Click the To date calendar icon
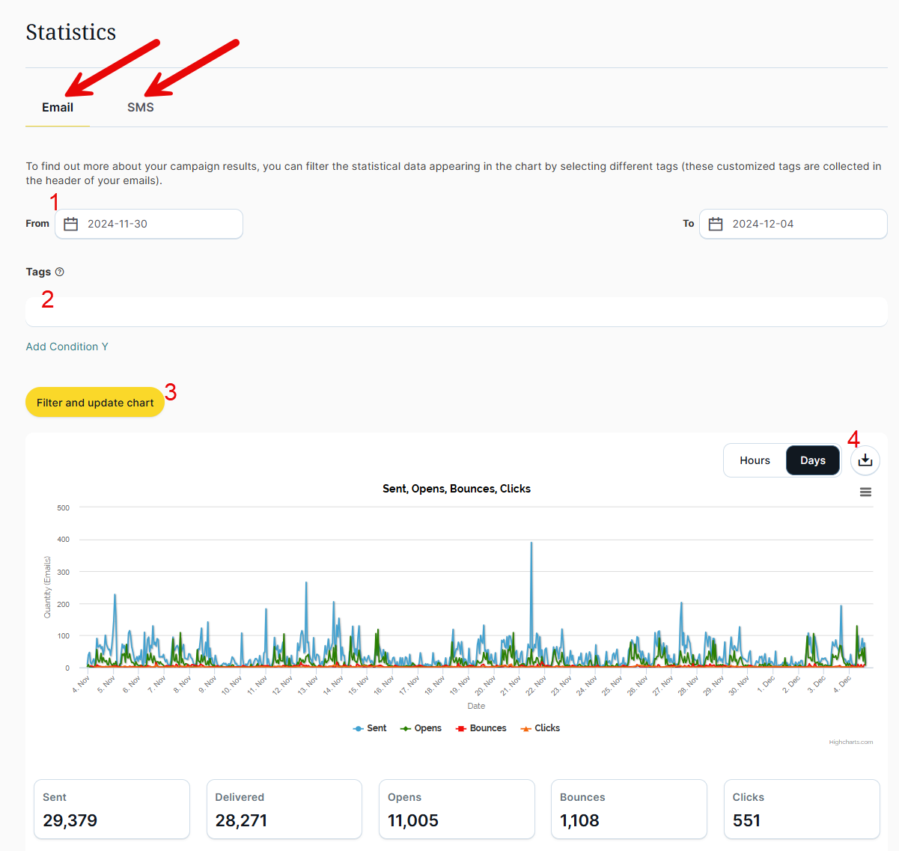 [x=716, y=224]
